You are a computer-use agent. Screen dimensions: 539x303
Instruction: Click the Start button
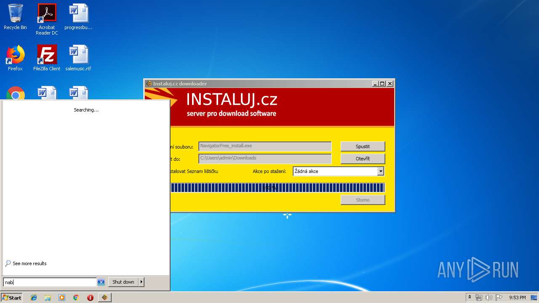(12, 298)
